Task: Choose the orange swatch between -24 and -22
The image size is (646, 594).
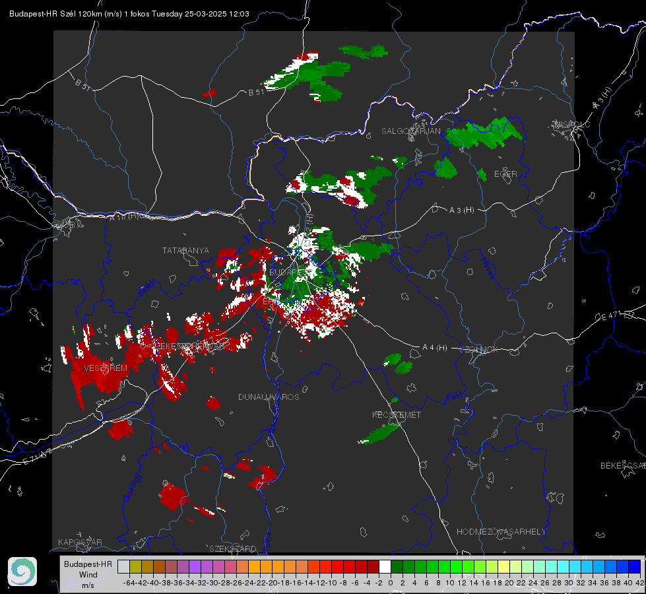Action: pyautogui.click(x=254, y=566)
